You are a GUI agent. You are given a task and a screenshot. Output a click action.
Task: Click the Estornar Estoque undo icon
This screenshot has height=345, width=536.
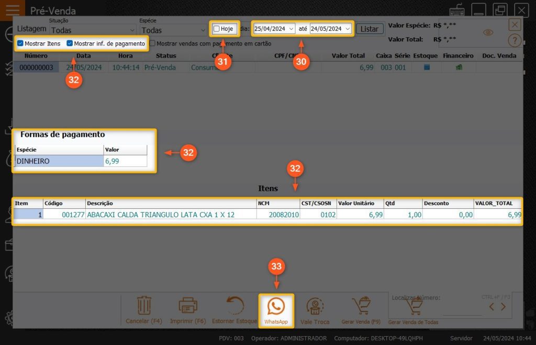[x=234, y=306]
